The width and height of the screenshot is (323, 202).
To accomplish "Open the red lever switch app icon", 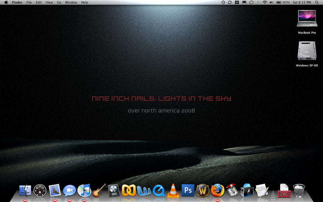I will [x=232, y=190].
